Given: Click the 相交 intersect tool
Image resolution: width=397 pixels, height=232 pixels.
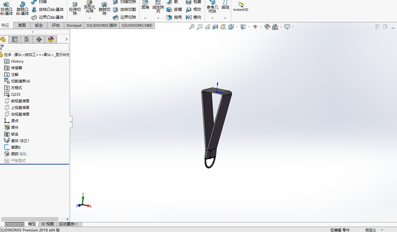Looking at the screenshot, I should tap(194, 10).
